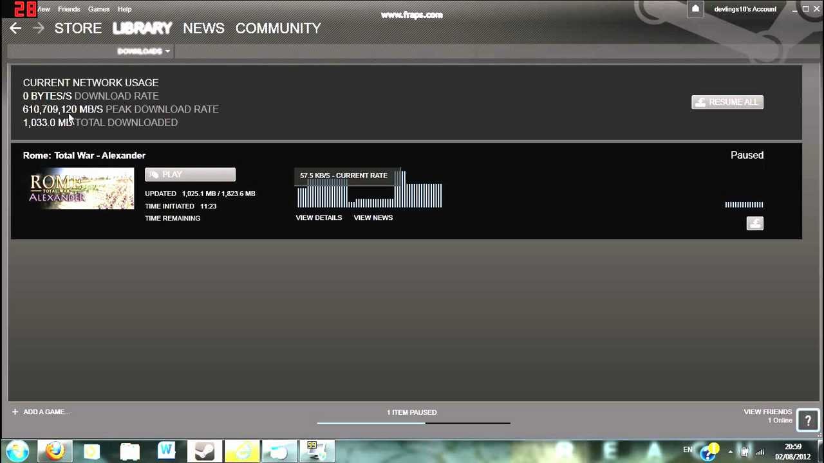Click the download icon under Paused
Screen dimensions: 824x463
click(x=754, y=223)
